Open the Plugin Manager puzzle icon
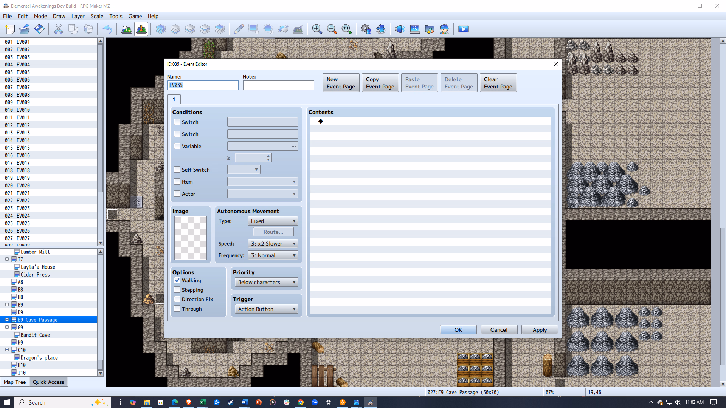Image resolution: width=726 pixels, height=408 pixels. tap(381, 29)
